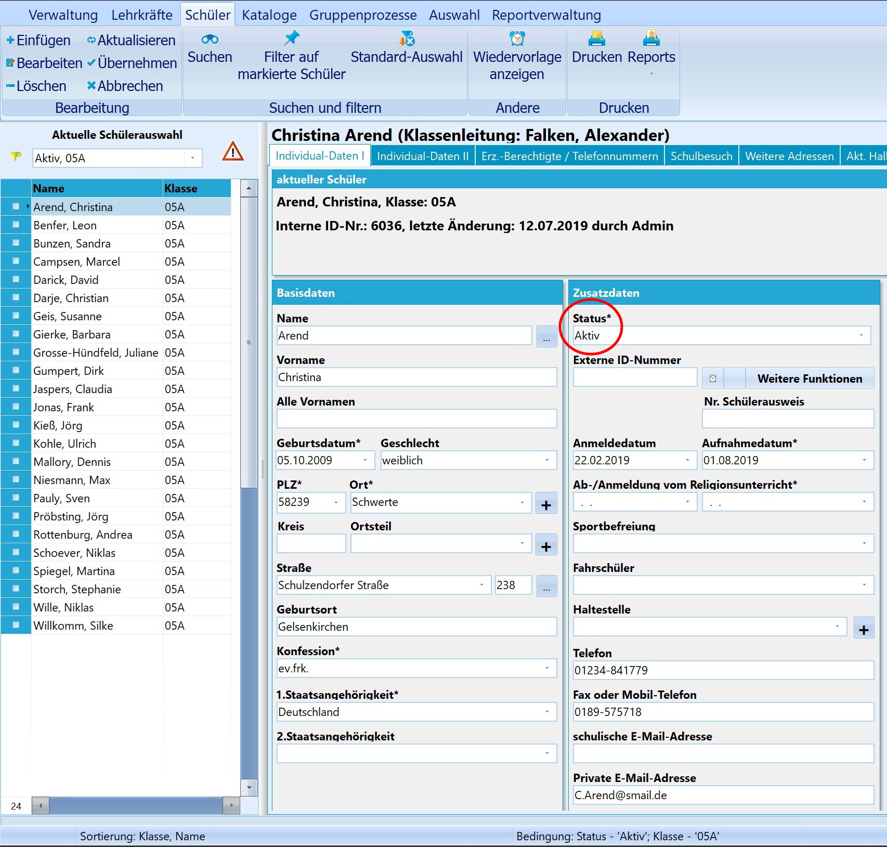This screenshot has height=847, width=887.
Task: Click the Drucken printer icon
Action: (596, 38)
